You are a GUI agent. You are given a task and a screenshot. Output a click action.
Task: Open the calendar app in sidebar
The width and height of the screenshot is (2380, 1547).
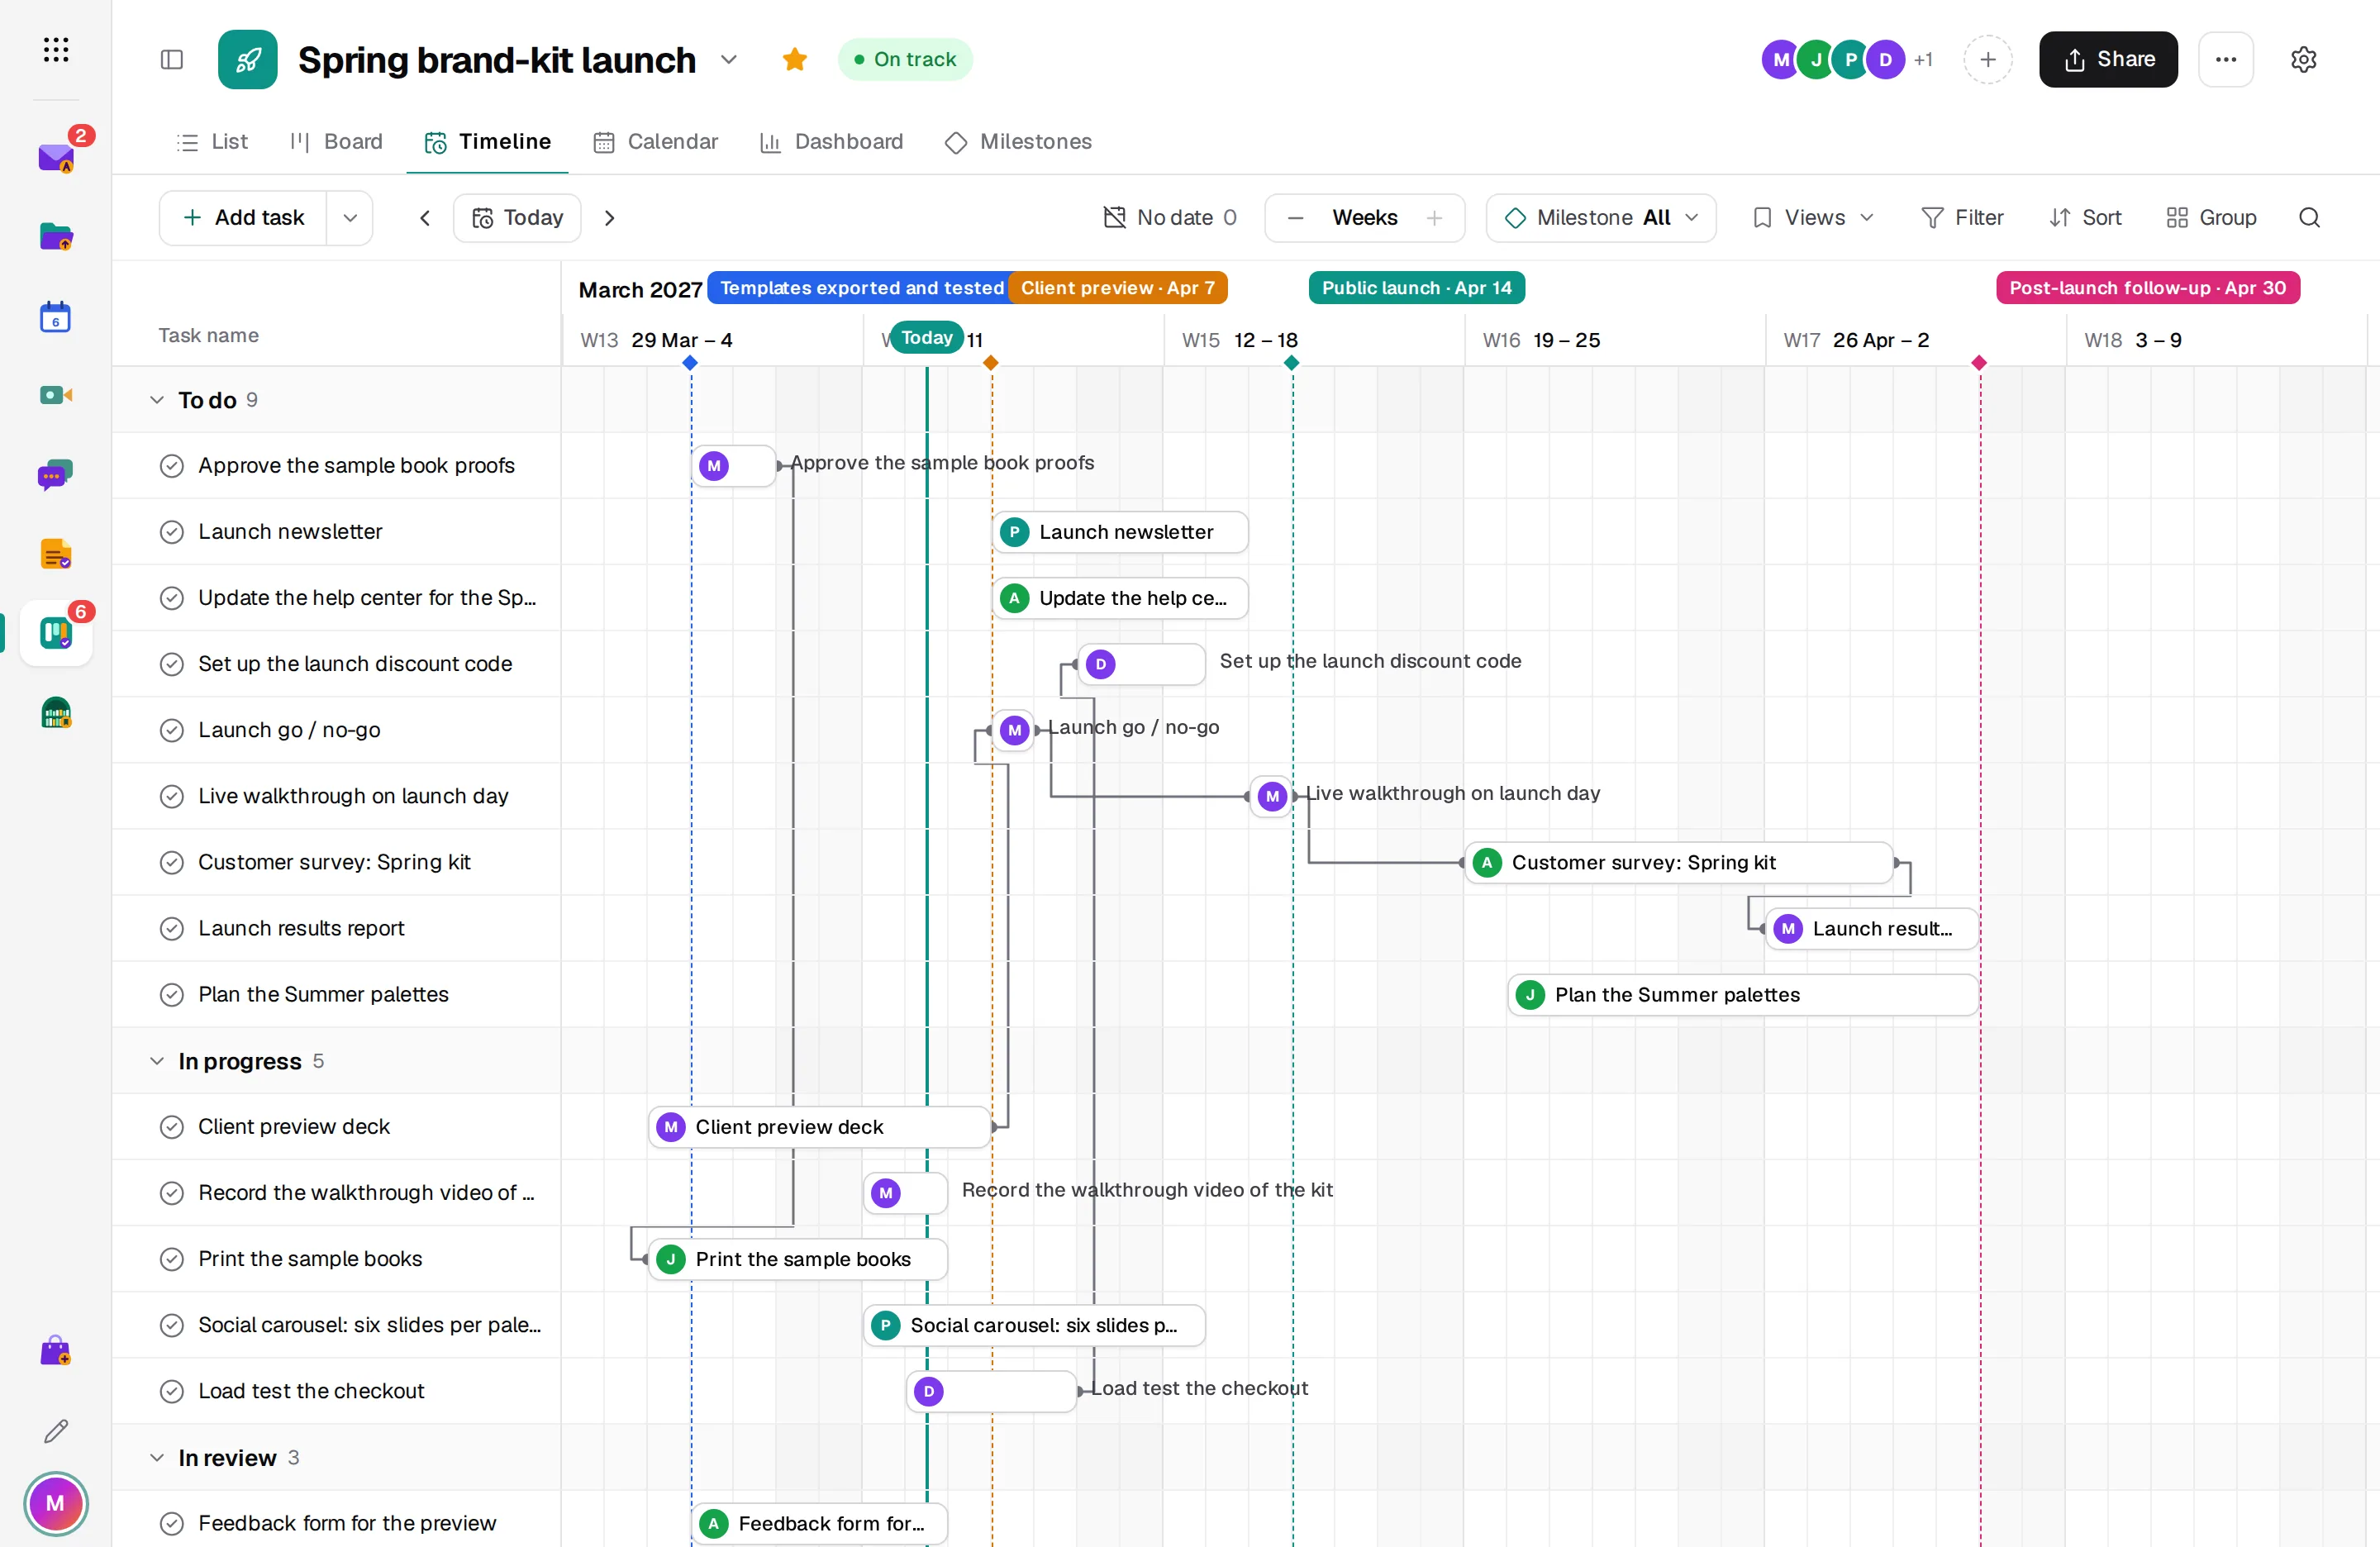(56, 316)
